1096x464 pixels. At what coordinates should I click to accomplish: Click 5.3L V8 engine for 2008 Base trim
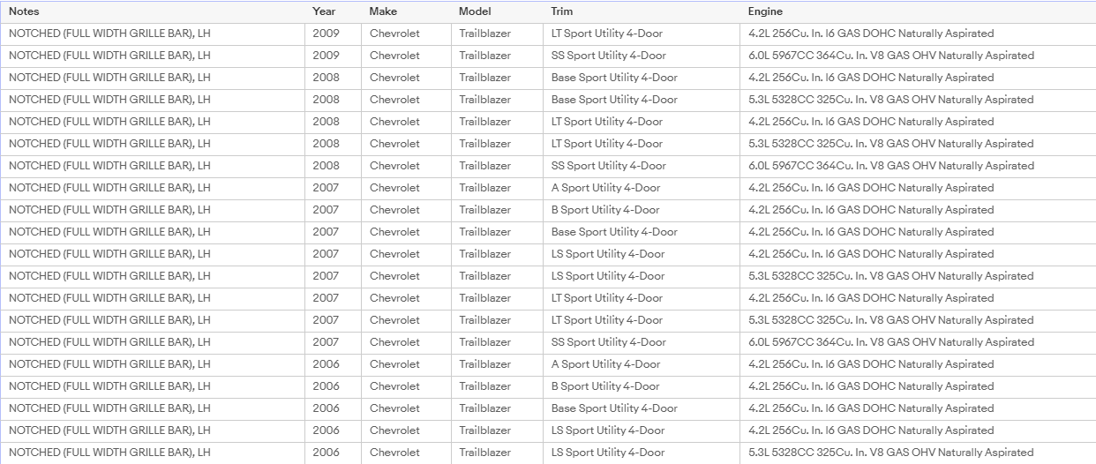891,100
